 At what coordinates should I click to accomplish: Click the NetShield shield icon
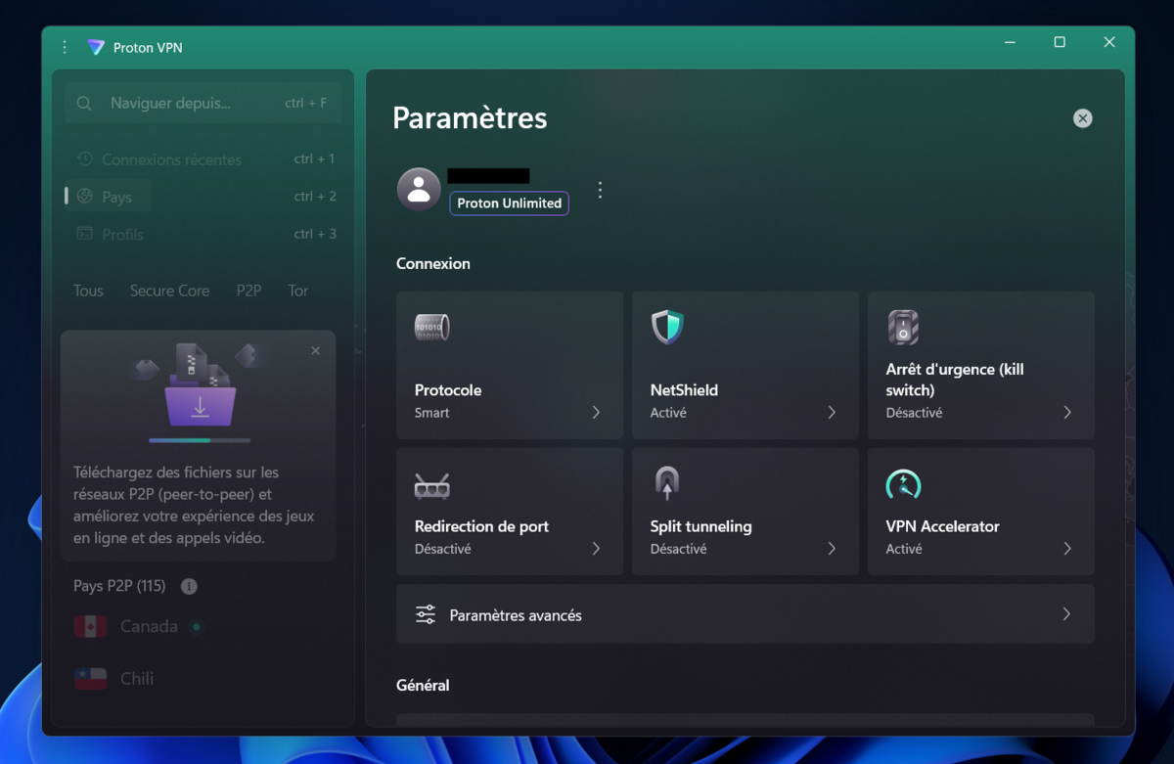point(667,327)
